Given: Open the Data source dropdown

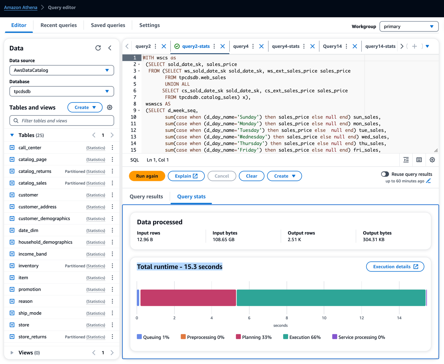Looking at the screenshot, I should 61,70.
